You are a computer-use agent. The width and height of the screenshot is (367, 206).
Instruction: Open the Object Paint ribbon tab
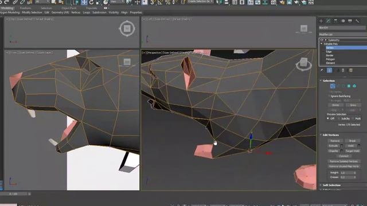[x=69, y=8]
